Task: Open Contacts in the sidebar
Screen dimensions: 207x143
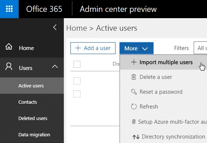Action: 32,102
